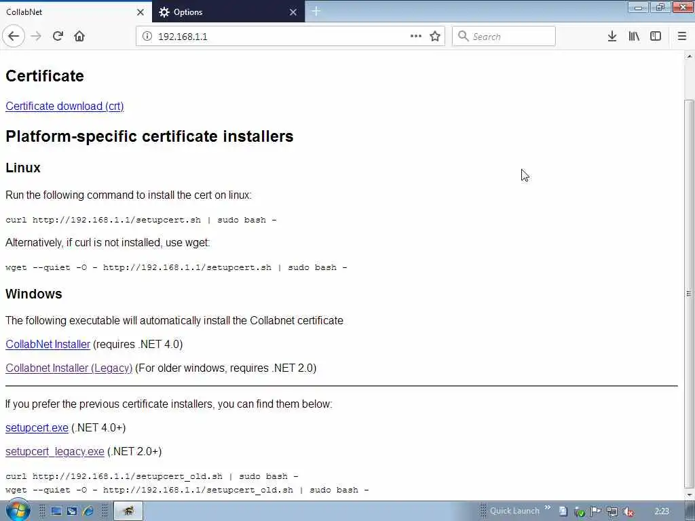Select the running app taskbar button
Screen dimensions: 695x521
click(x=128, y=512)
